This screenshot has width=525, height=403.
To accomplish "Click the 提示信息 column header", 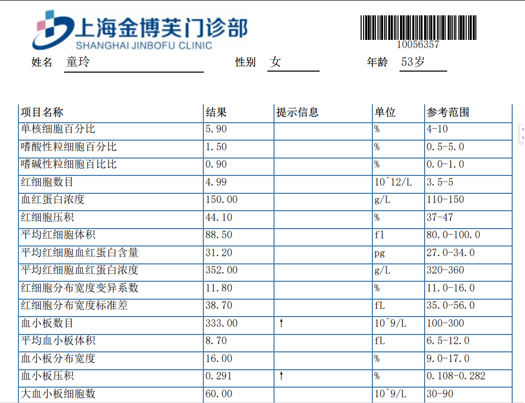I will tap(298, 113).
